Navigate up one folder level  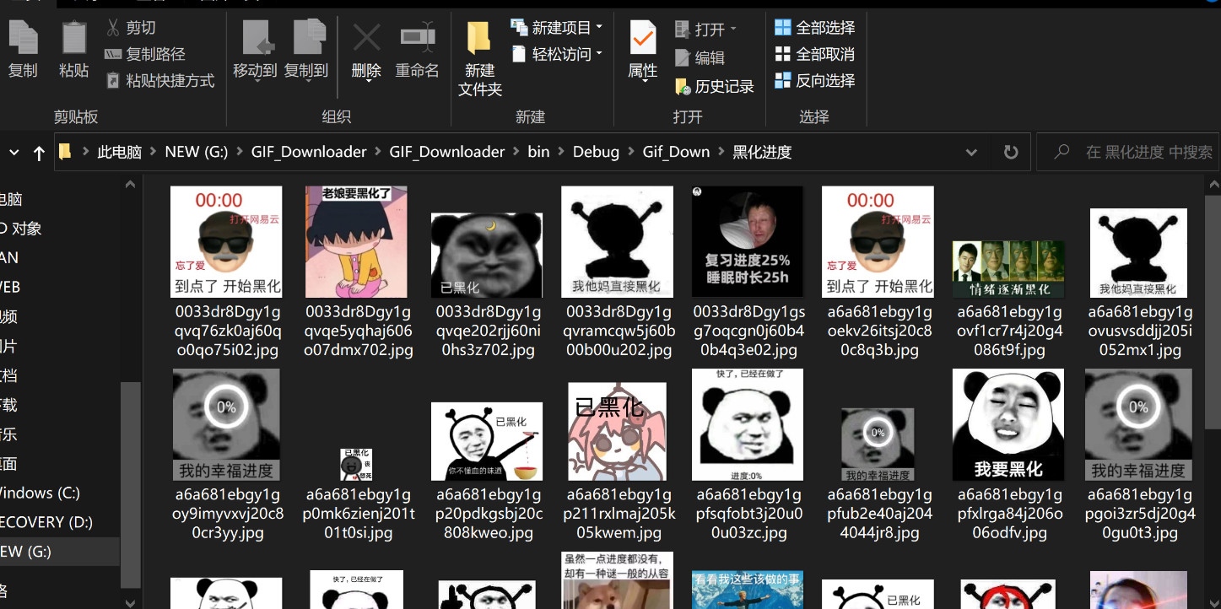(x=39, y=153)
